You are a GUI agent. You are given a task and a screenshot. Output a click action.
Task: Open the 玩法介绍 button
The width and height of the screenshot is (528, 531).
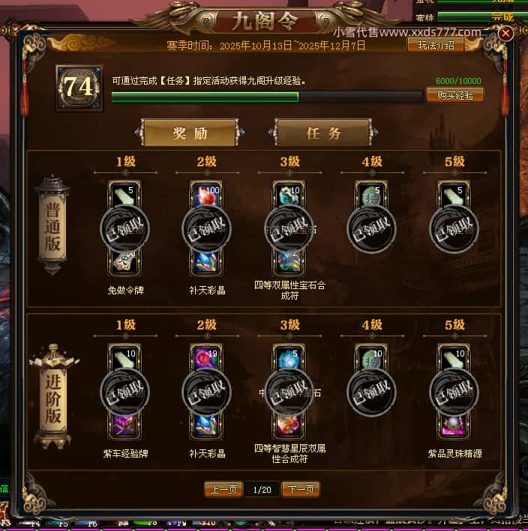(x=436, y=46)
